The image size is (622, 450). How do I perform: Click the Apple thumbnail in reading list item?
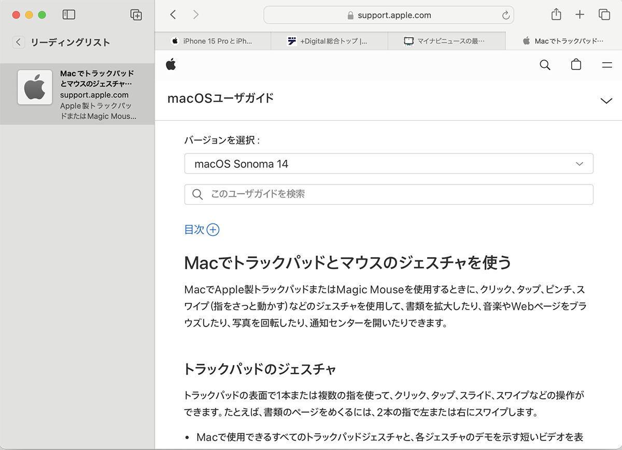[35, 87]
